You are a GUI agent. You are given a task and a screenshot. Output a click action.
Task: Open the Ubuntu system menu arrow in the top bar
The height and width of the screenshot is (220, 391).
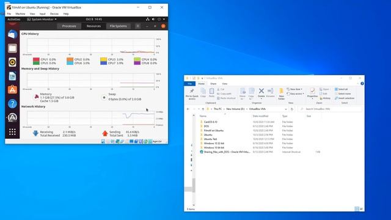pos(164,19)
